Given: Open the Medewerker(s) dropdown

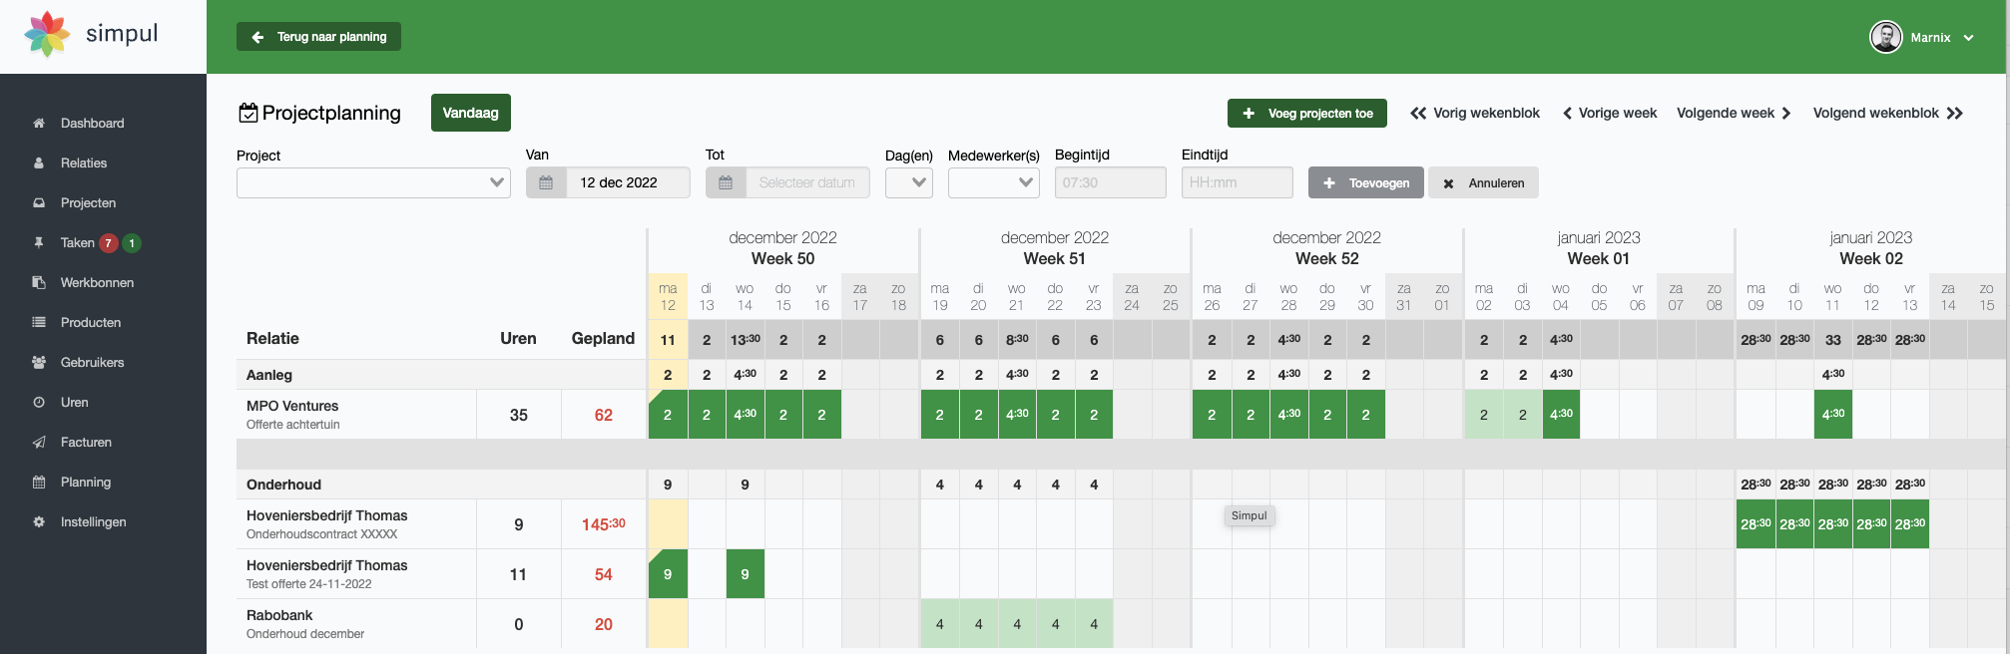Looking at the screenshot, I should point(993,183).
